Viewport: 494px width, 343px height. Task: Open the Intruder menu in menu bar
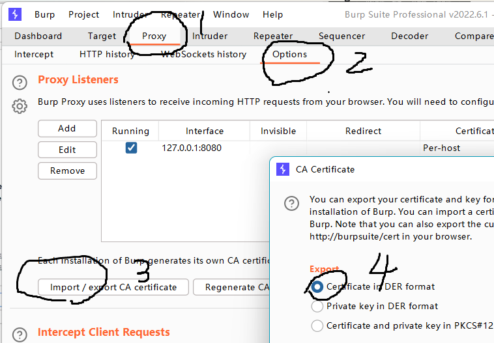(x=130, y=14)
